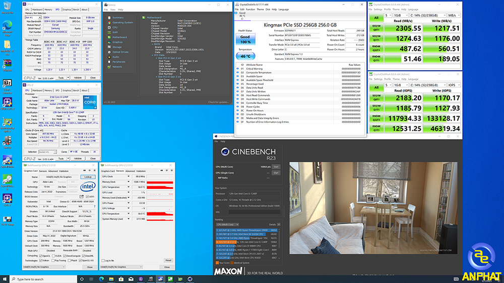Image resolution: width=504 pixels, height=283 pixels.
Task: Toggle CUDA checkbox in GPU-Z
Action: [53, 256]
